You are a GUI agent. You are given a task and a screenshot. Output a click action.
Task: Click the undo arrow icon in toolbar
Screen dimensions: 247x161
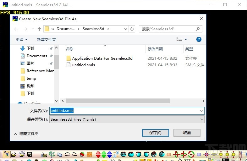click(67, 154)
